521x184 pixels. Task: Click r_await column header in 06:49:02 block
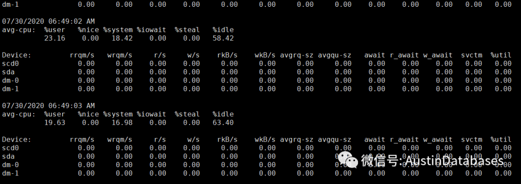point(404,55)
